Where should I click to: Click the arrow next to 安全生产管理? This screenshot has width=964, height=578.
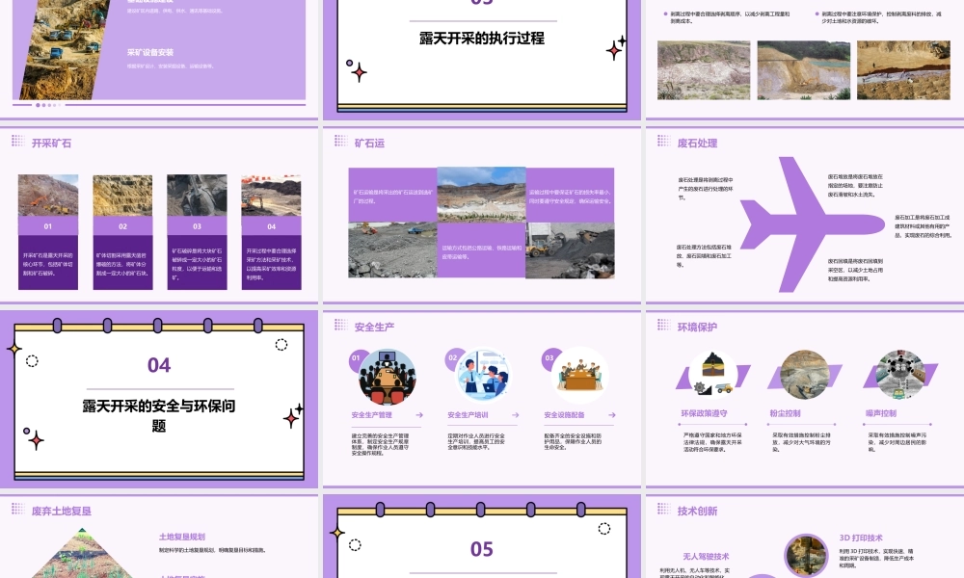pyautogui.click(x=419, y=415)
